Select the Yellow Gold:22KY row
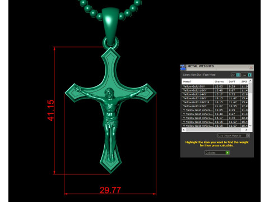The height and width of the screenshot is (202, 269). [x=215, y=106]
